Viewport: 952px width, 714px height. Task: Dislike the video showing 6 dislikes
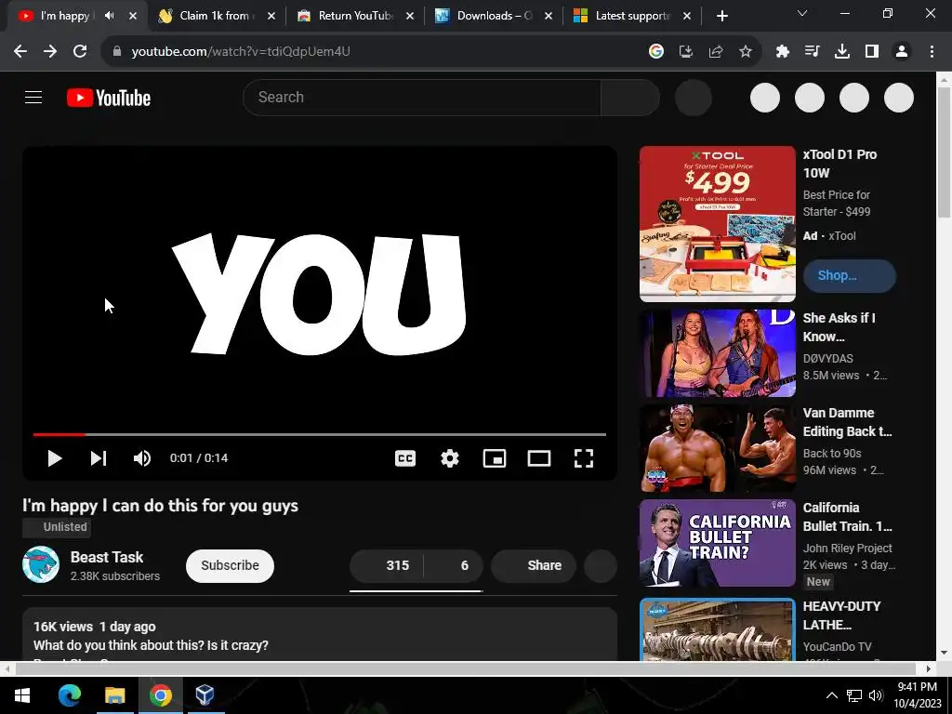(x=454, y=566)
